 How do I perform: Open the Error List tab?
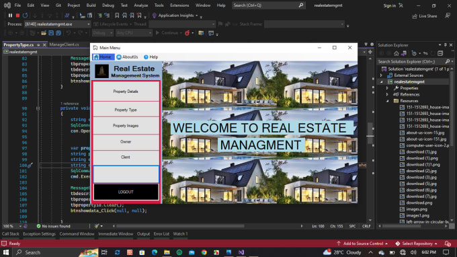click(x=161, y=234)
